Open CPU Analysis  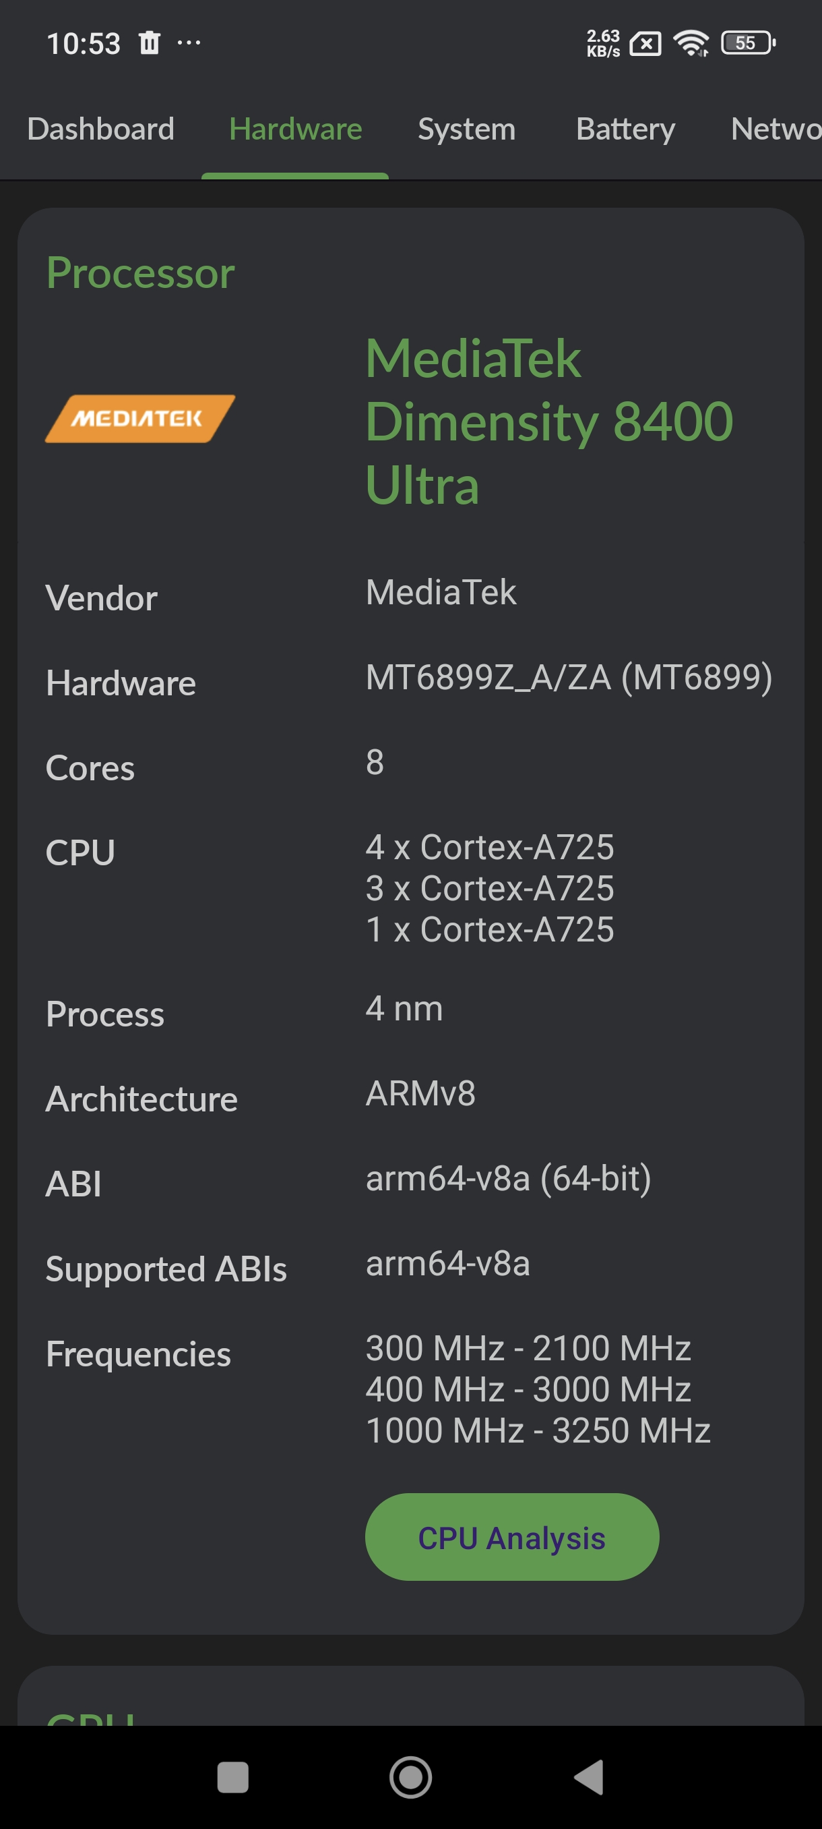point(511,1537)
